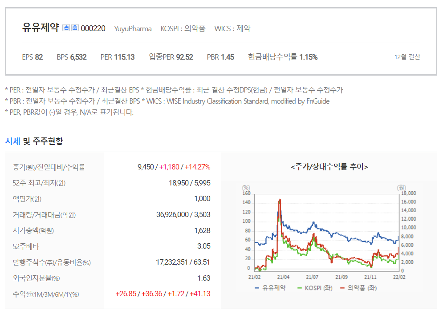Click the 21/07 x-axis label
This screenshot has width=443, height=314.
click(312, 277)
